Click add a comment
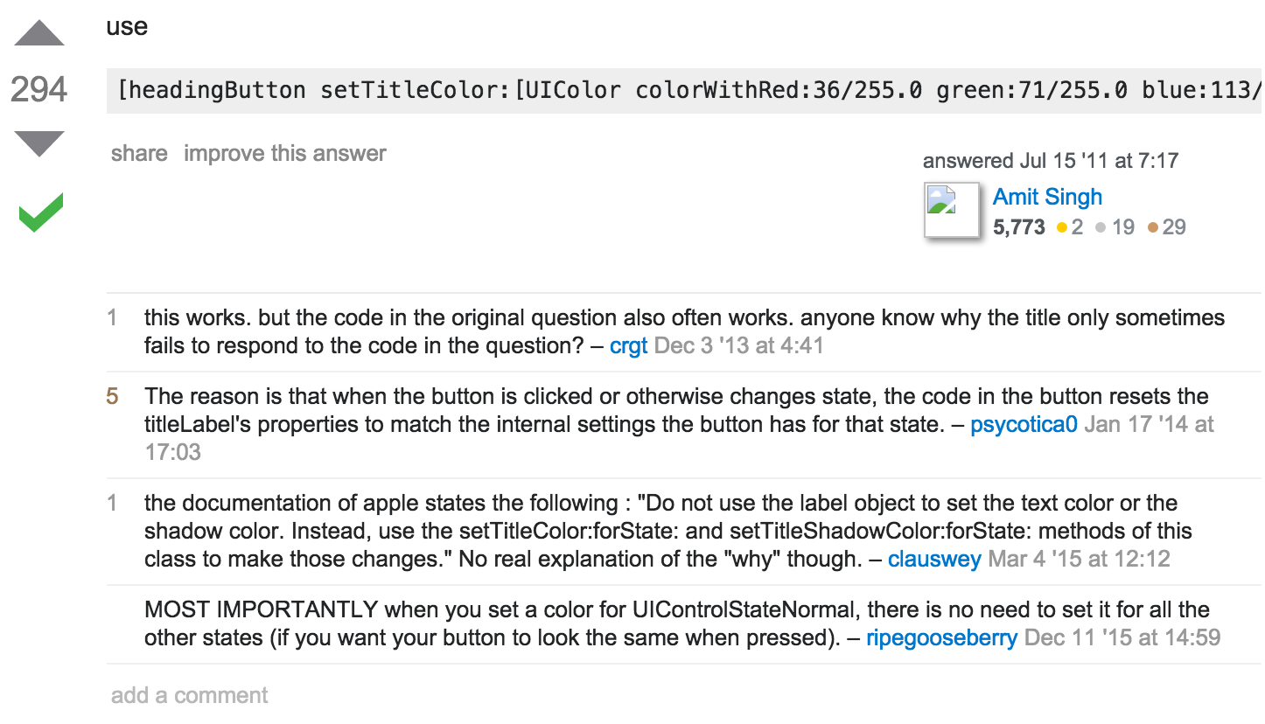This screenshot has width=1265, height=724. pos(190,696)
